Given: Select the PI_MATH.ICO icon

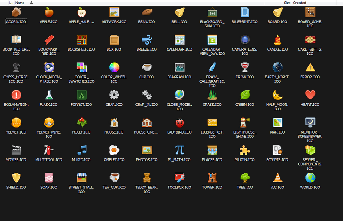Looking at the screenshot, I should (179, 150).
